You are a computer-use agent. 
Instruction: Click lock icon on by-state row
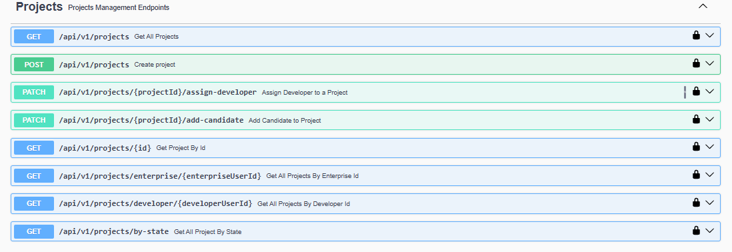tap(696, 231)
